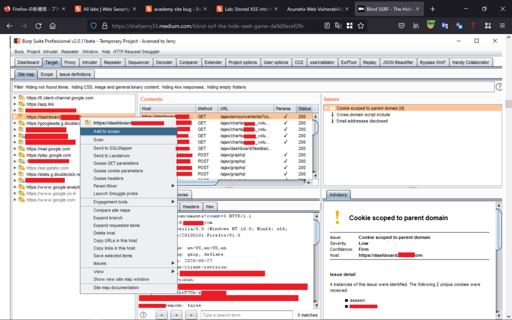The height and width of the screenshot is (320, 512).
Task: Switch to All labs Web Security tab
Action: coord(105,9)
